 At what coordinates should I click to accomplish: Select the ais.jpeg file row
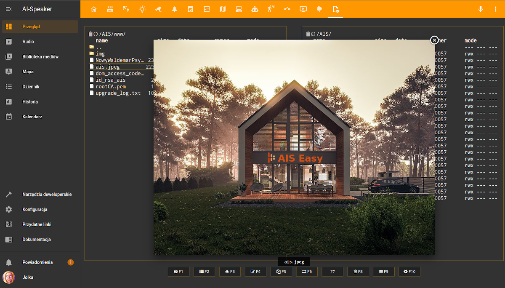point(121,67)
